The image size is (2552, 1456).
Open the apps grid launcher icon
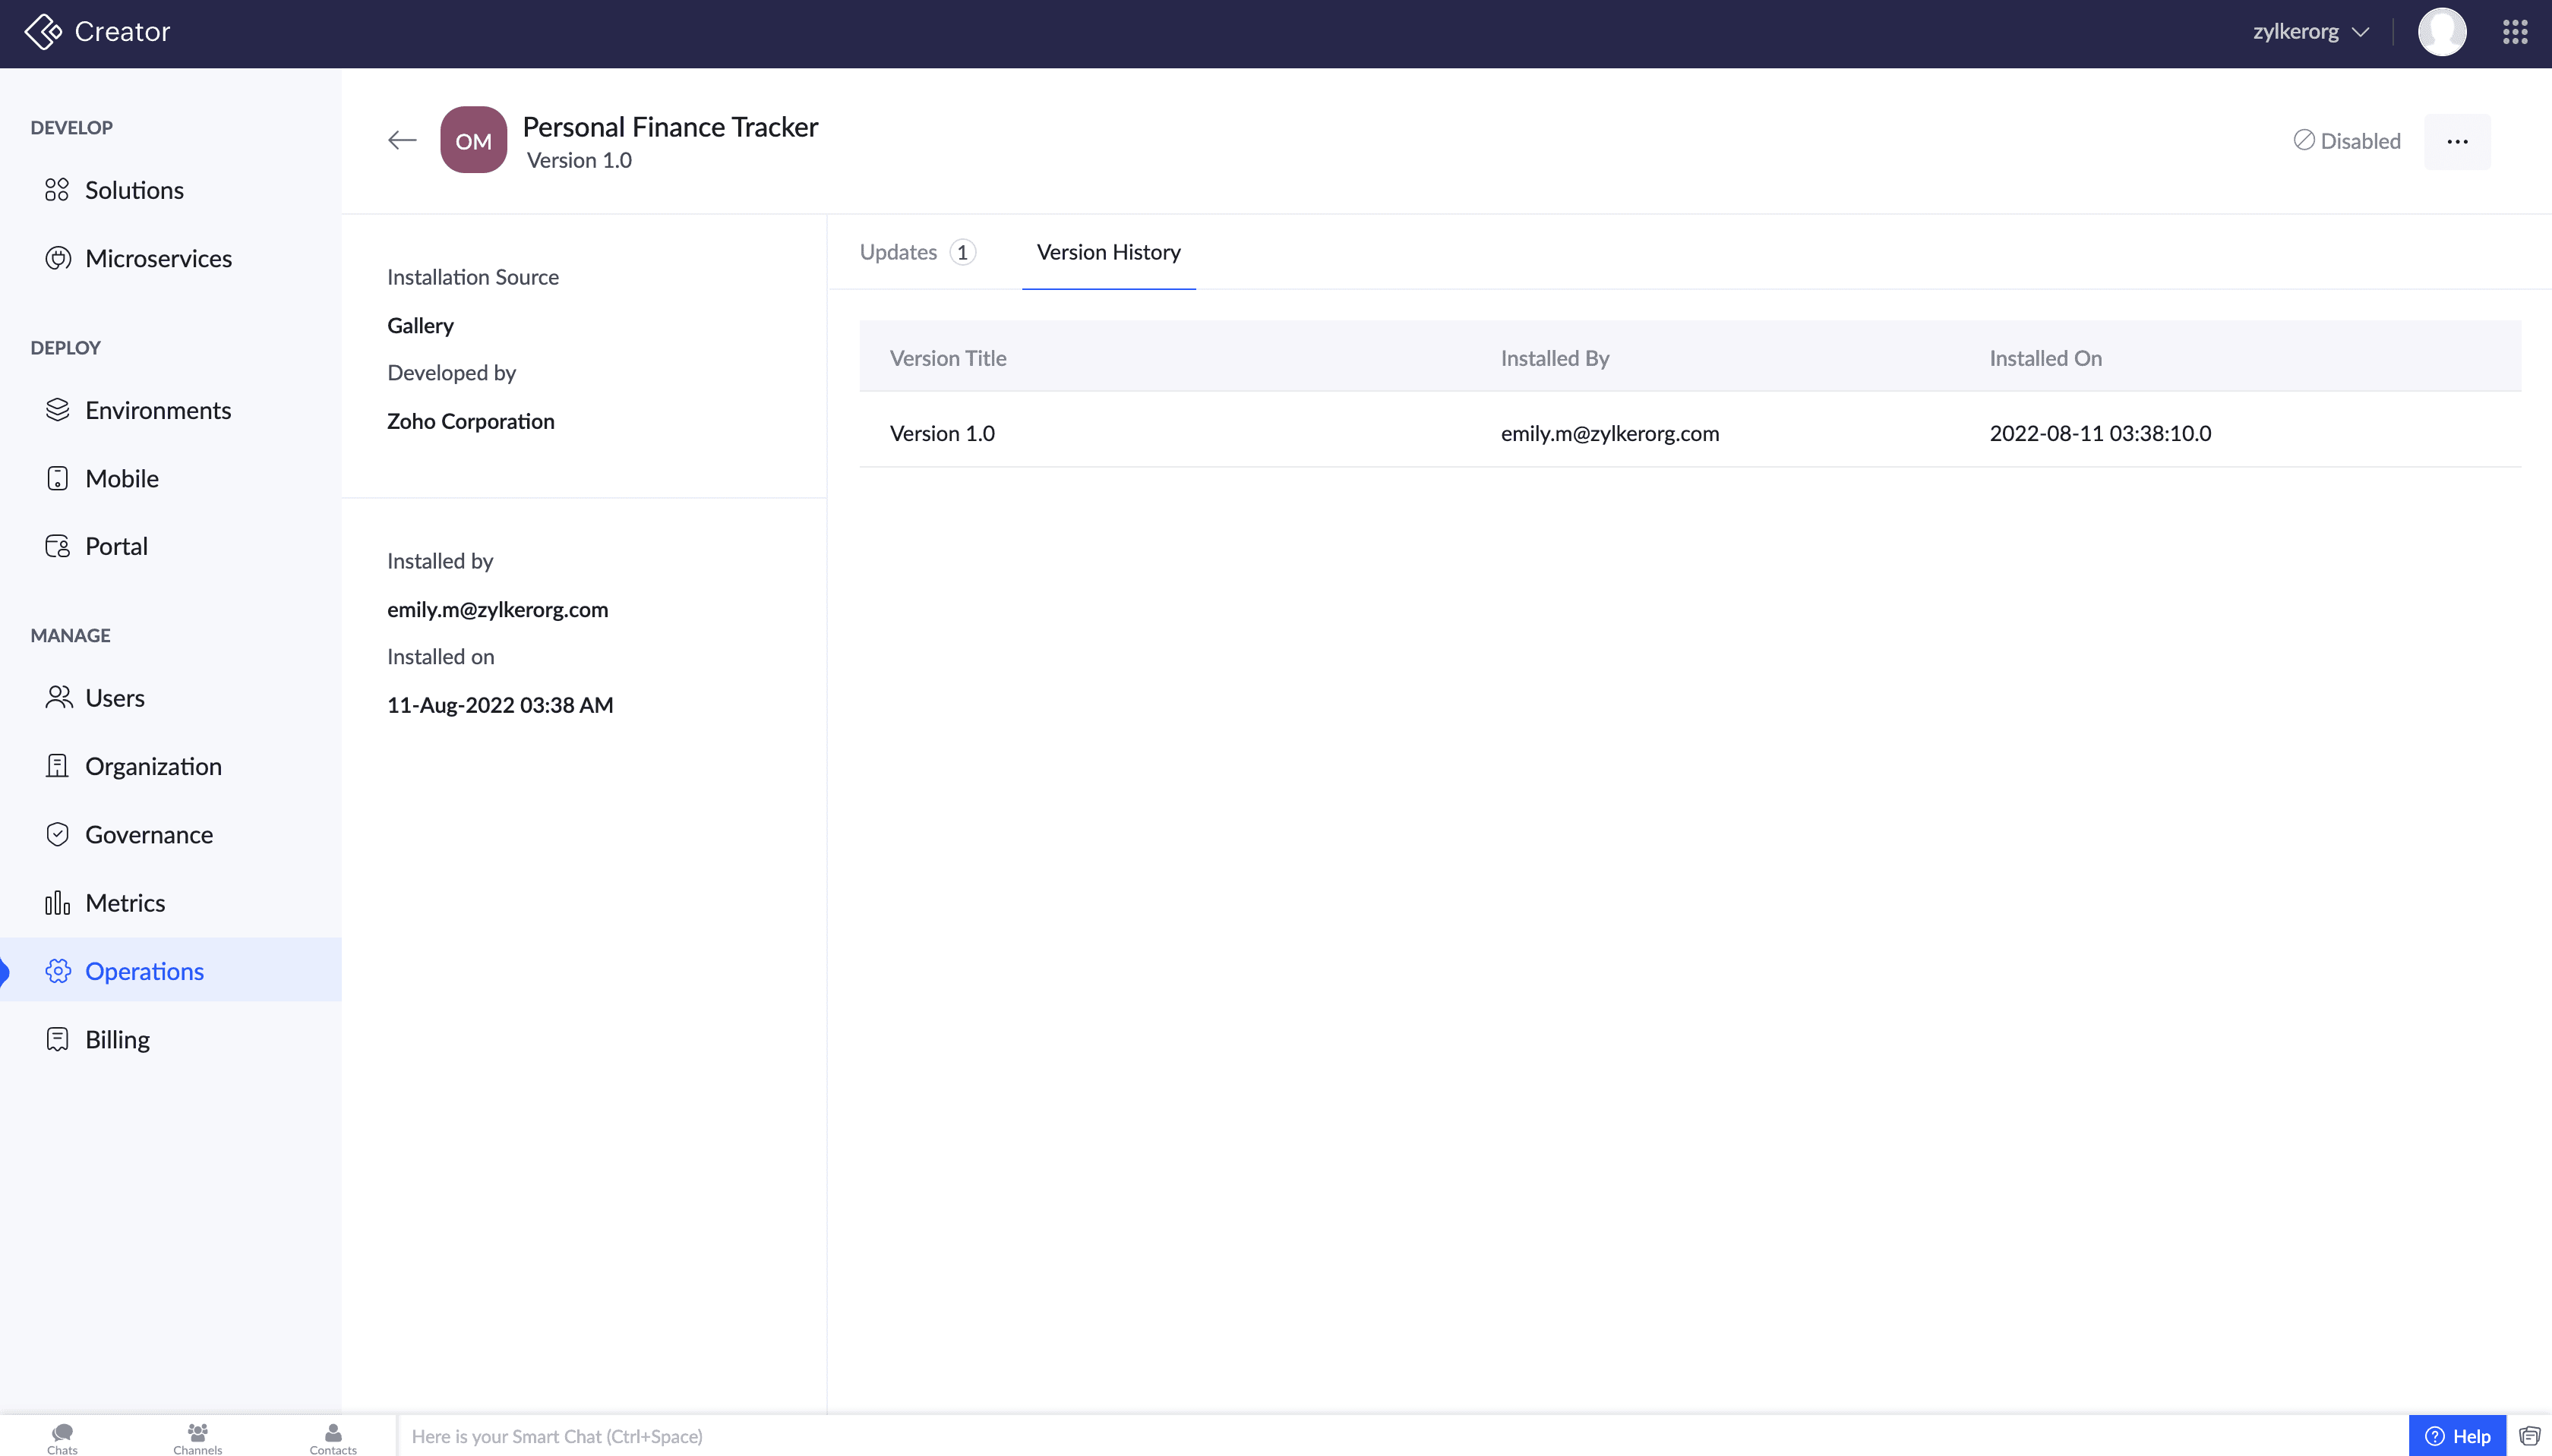pos(2515,32)
